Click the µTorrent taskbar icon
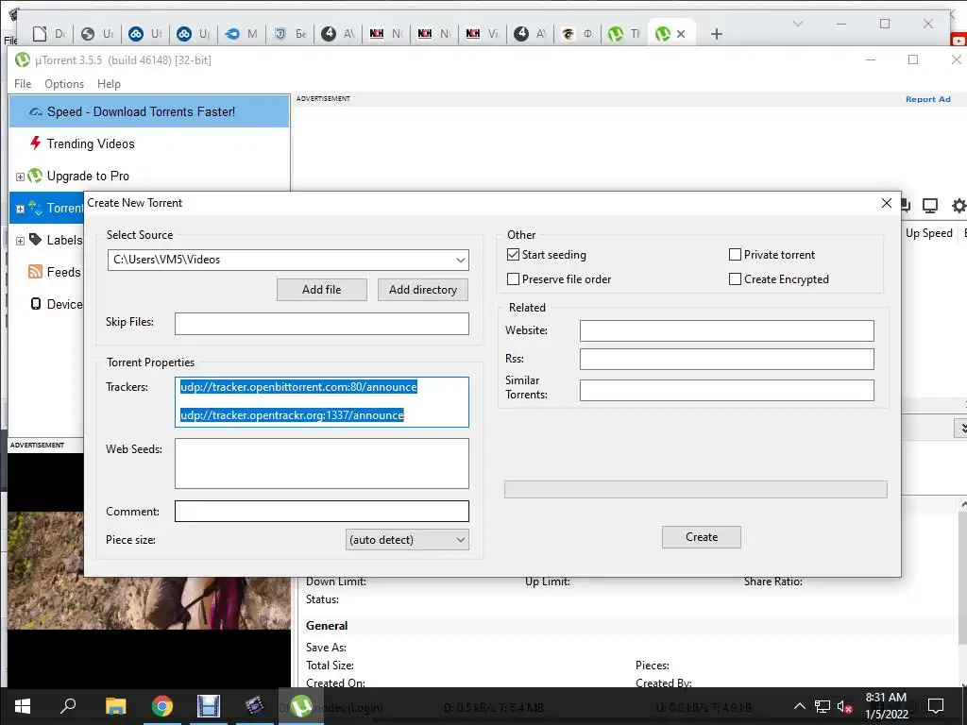Image resolution: width=967 pixels, height=725 pixels. [x=301, y=706]
